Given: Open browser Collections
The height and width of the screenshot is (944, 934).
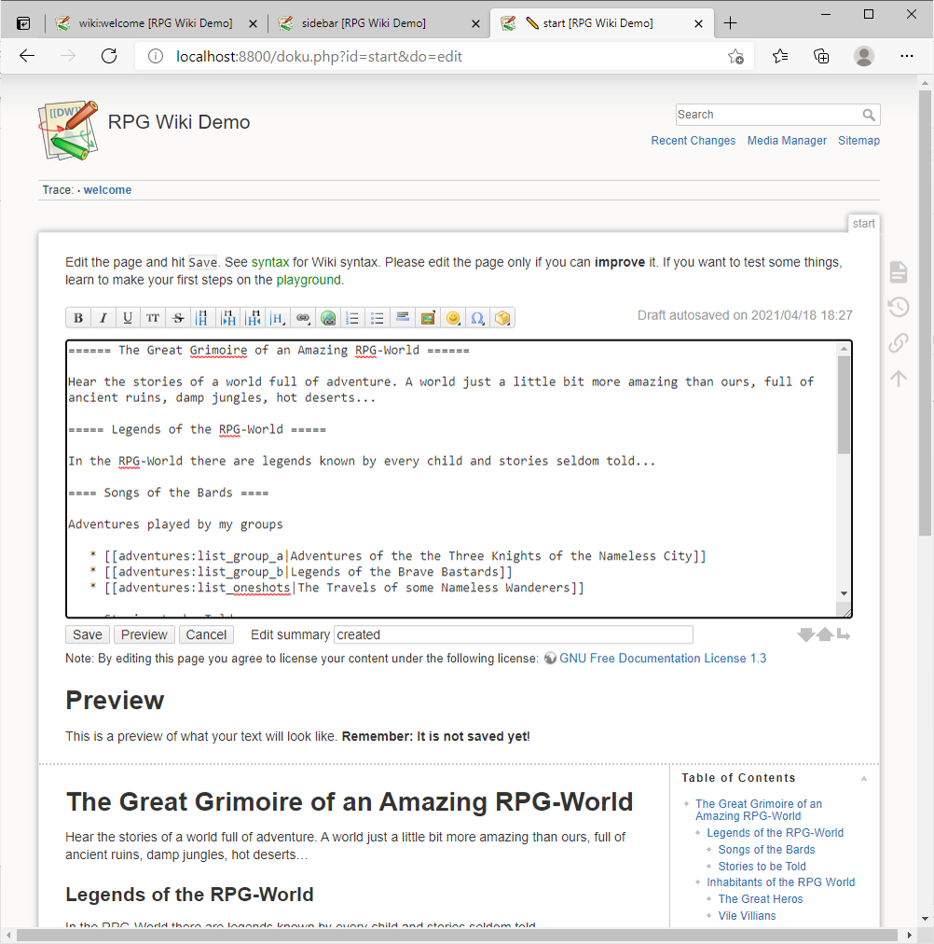Looking at the screenshot, I should coord(821,57).
